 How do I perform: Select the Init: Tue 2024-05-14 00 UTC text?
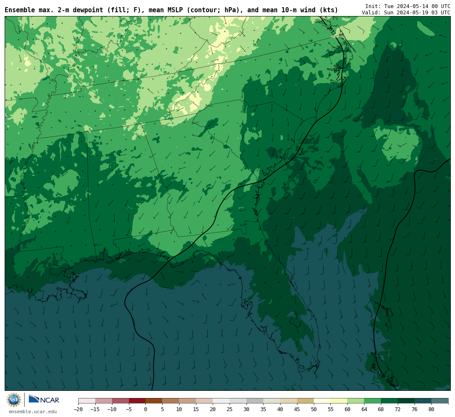(x=408, y=6)
